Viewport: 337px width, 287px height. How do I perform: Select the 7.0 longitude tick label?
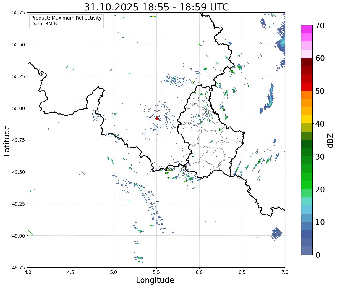(x=285, y=272)
